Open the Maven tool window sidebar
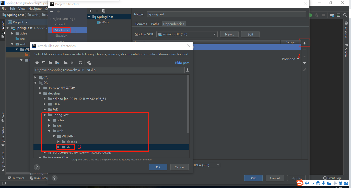The image size is (351, 188). tap(346, 50)
